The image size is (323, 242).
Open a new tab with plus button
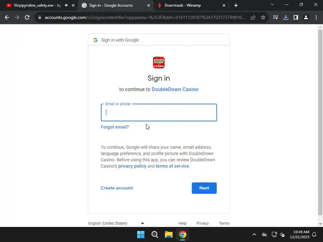coord(236,5)
